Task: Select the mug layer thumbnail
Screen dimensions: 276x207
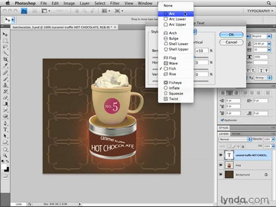Action: pos(229,165)
